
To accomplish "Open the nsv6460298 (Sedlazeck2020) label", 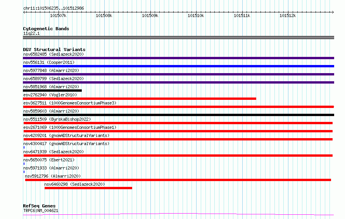I will 74,184.
